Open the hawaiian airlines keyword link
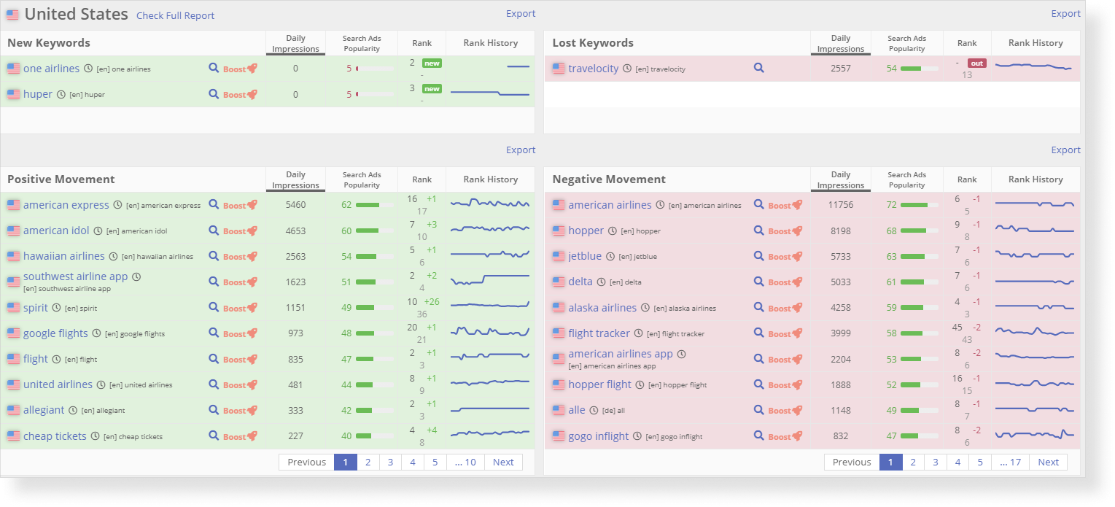Viewport: 1115px width, 507px height. coord(64,256)
